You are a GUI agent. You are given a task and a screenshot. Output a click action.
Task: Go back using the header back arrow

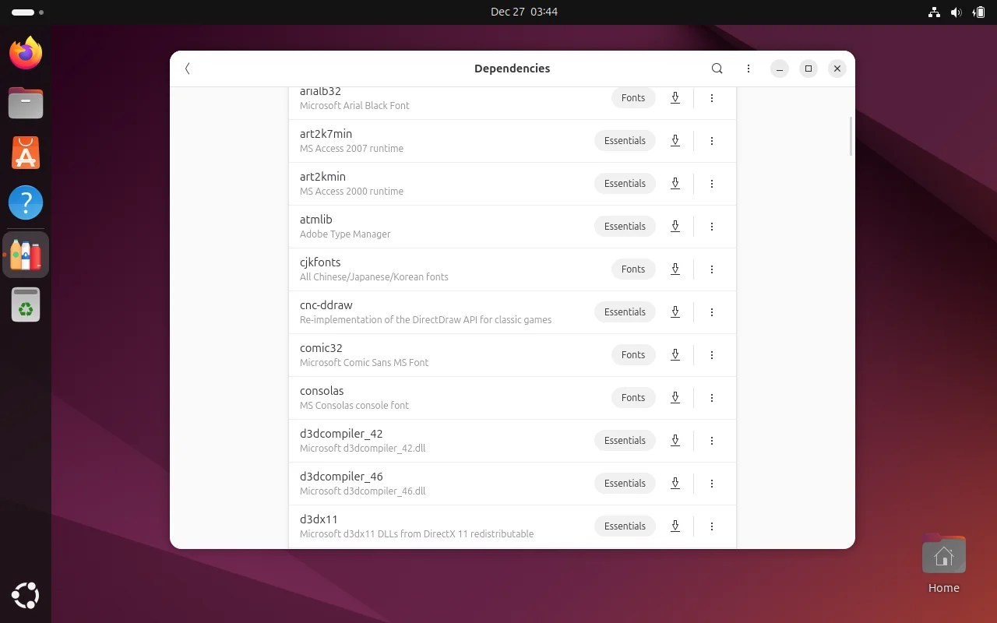[188, 69]
